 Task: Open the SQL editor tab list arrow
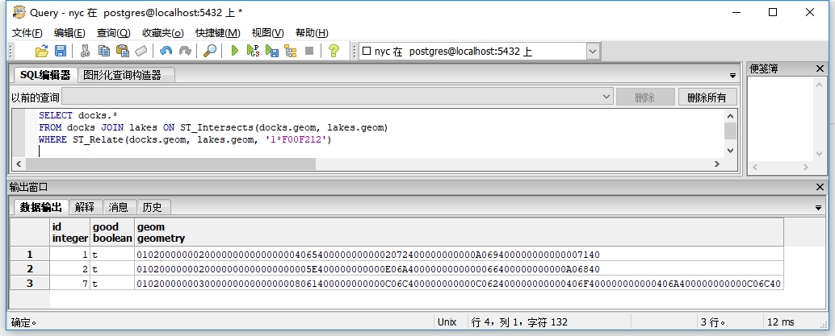(732, 76)
